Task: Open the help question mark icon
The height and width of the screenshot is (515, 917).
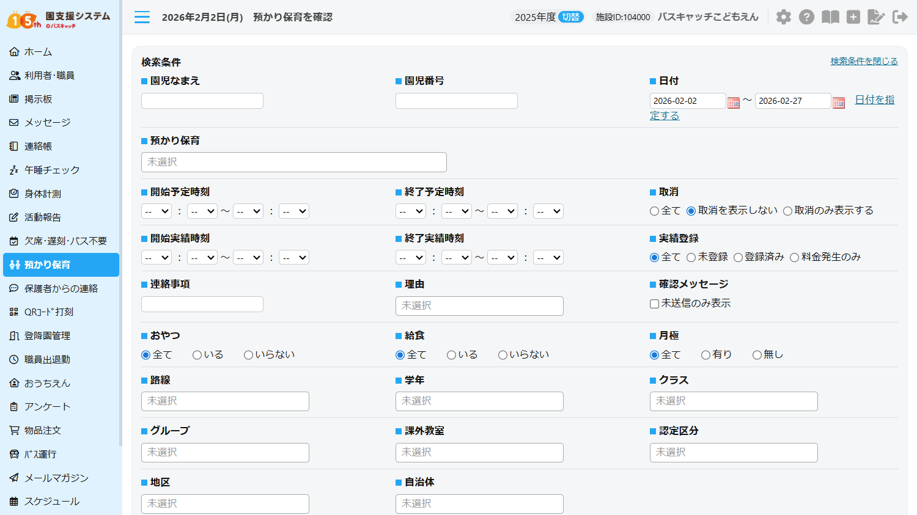Action: click(x=806, y=17)
